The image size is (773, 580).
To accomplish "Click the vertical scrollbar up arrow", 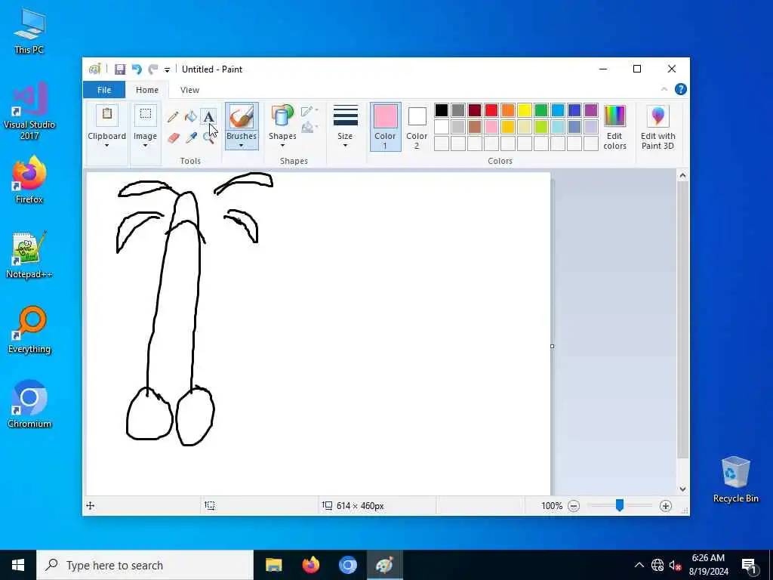I will [682, 175].
